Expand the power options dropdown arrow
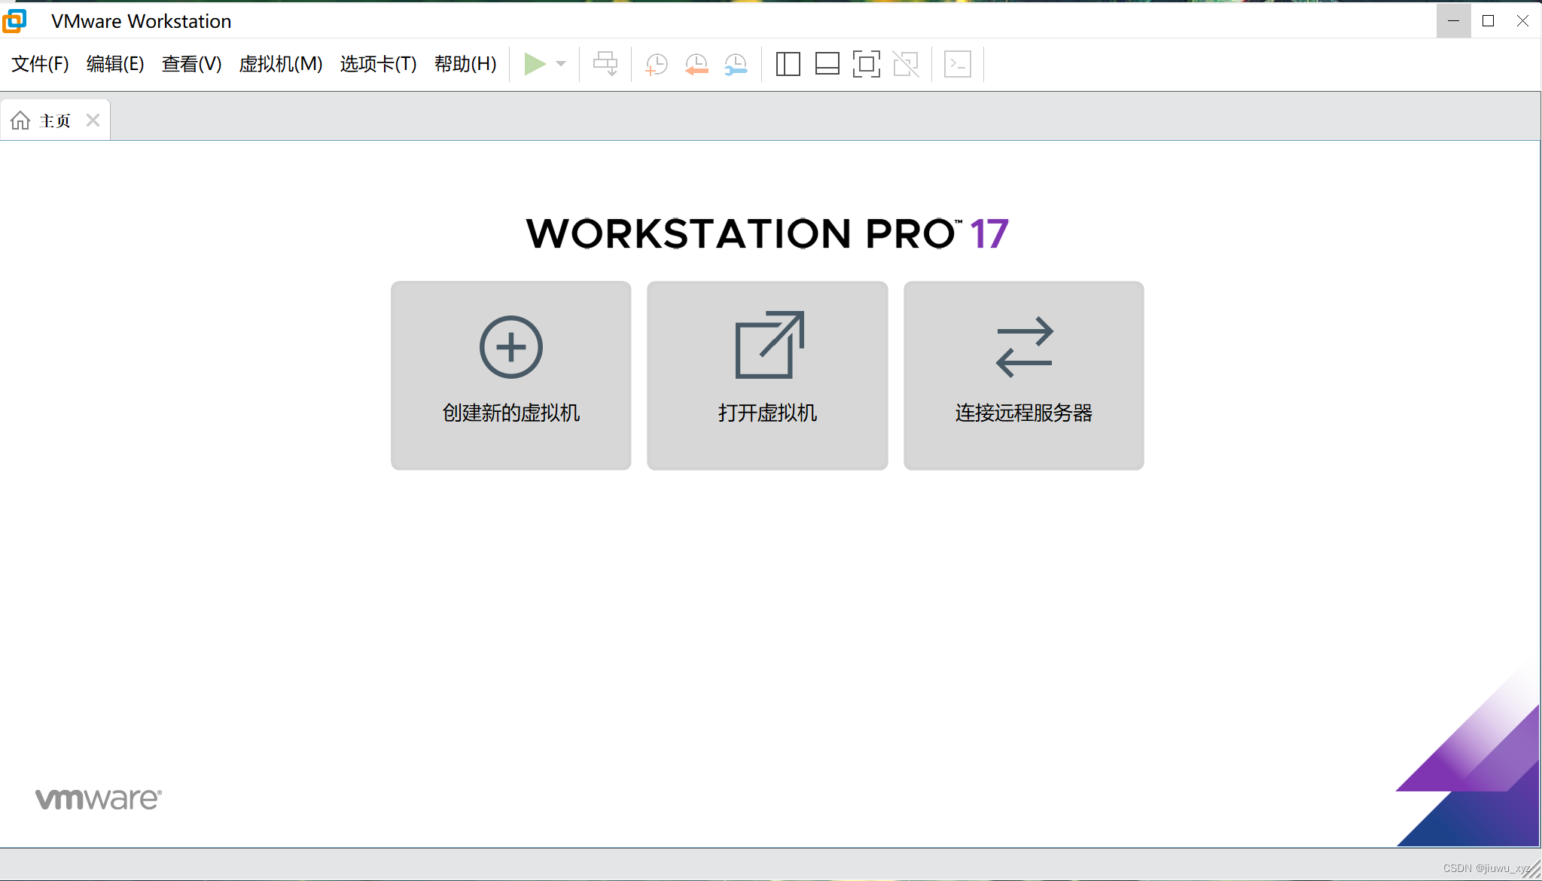The width and height of the screenshot is (1542, 881). [561, 64]
